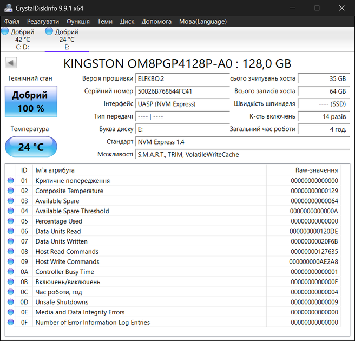
Task: Click the total work time 4 год.
Action: (324, 129)
